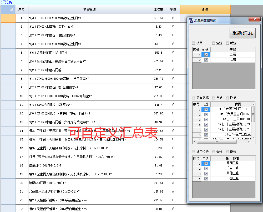Select cell 棚2（天棚侧纤维板）（DT4旁合用前室）*7
The height and width of the screenshot is (212, 263).
click(x=89, y=200)
